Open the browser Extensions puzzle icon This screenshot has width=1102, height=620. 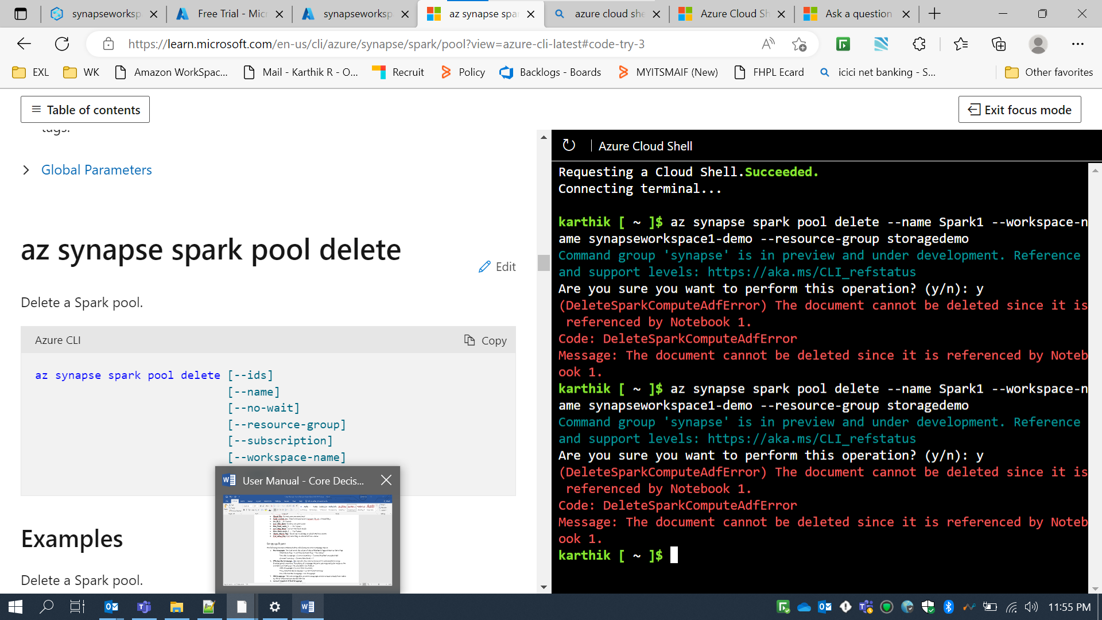click(x=919, y=44)
